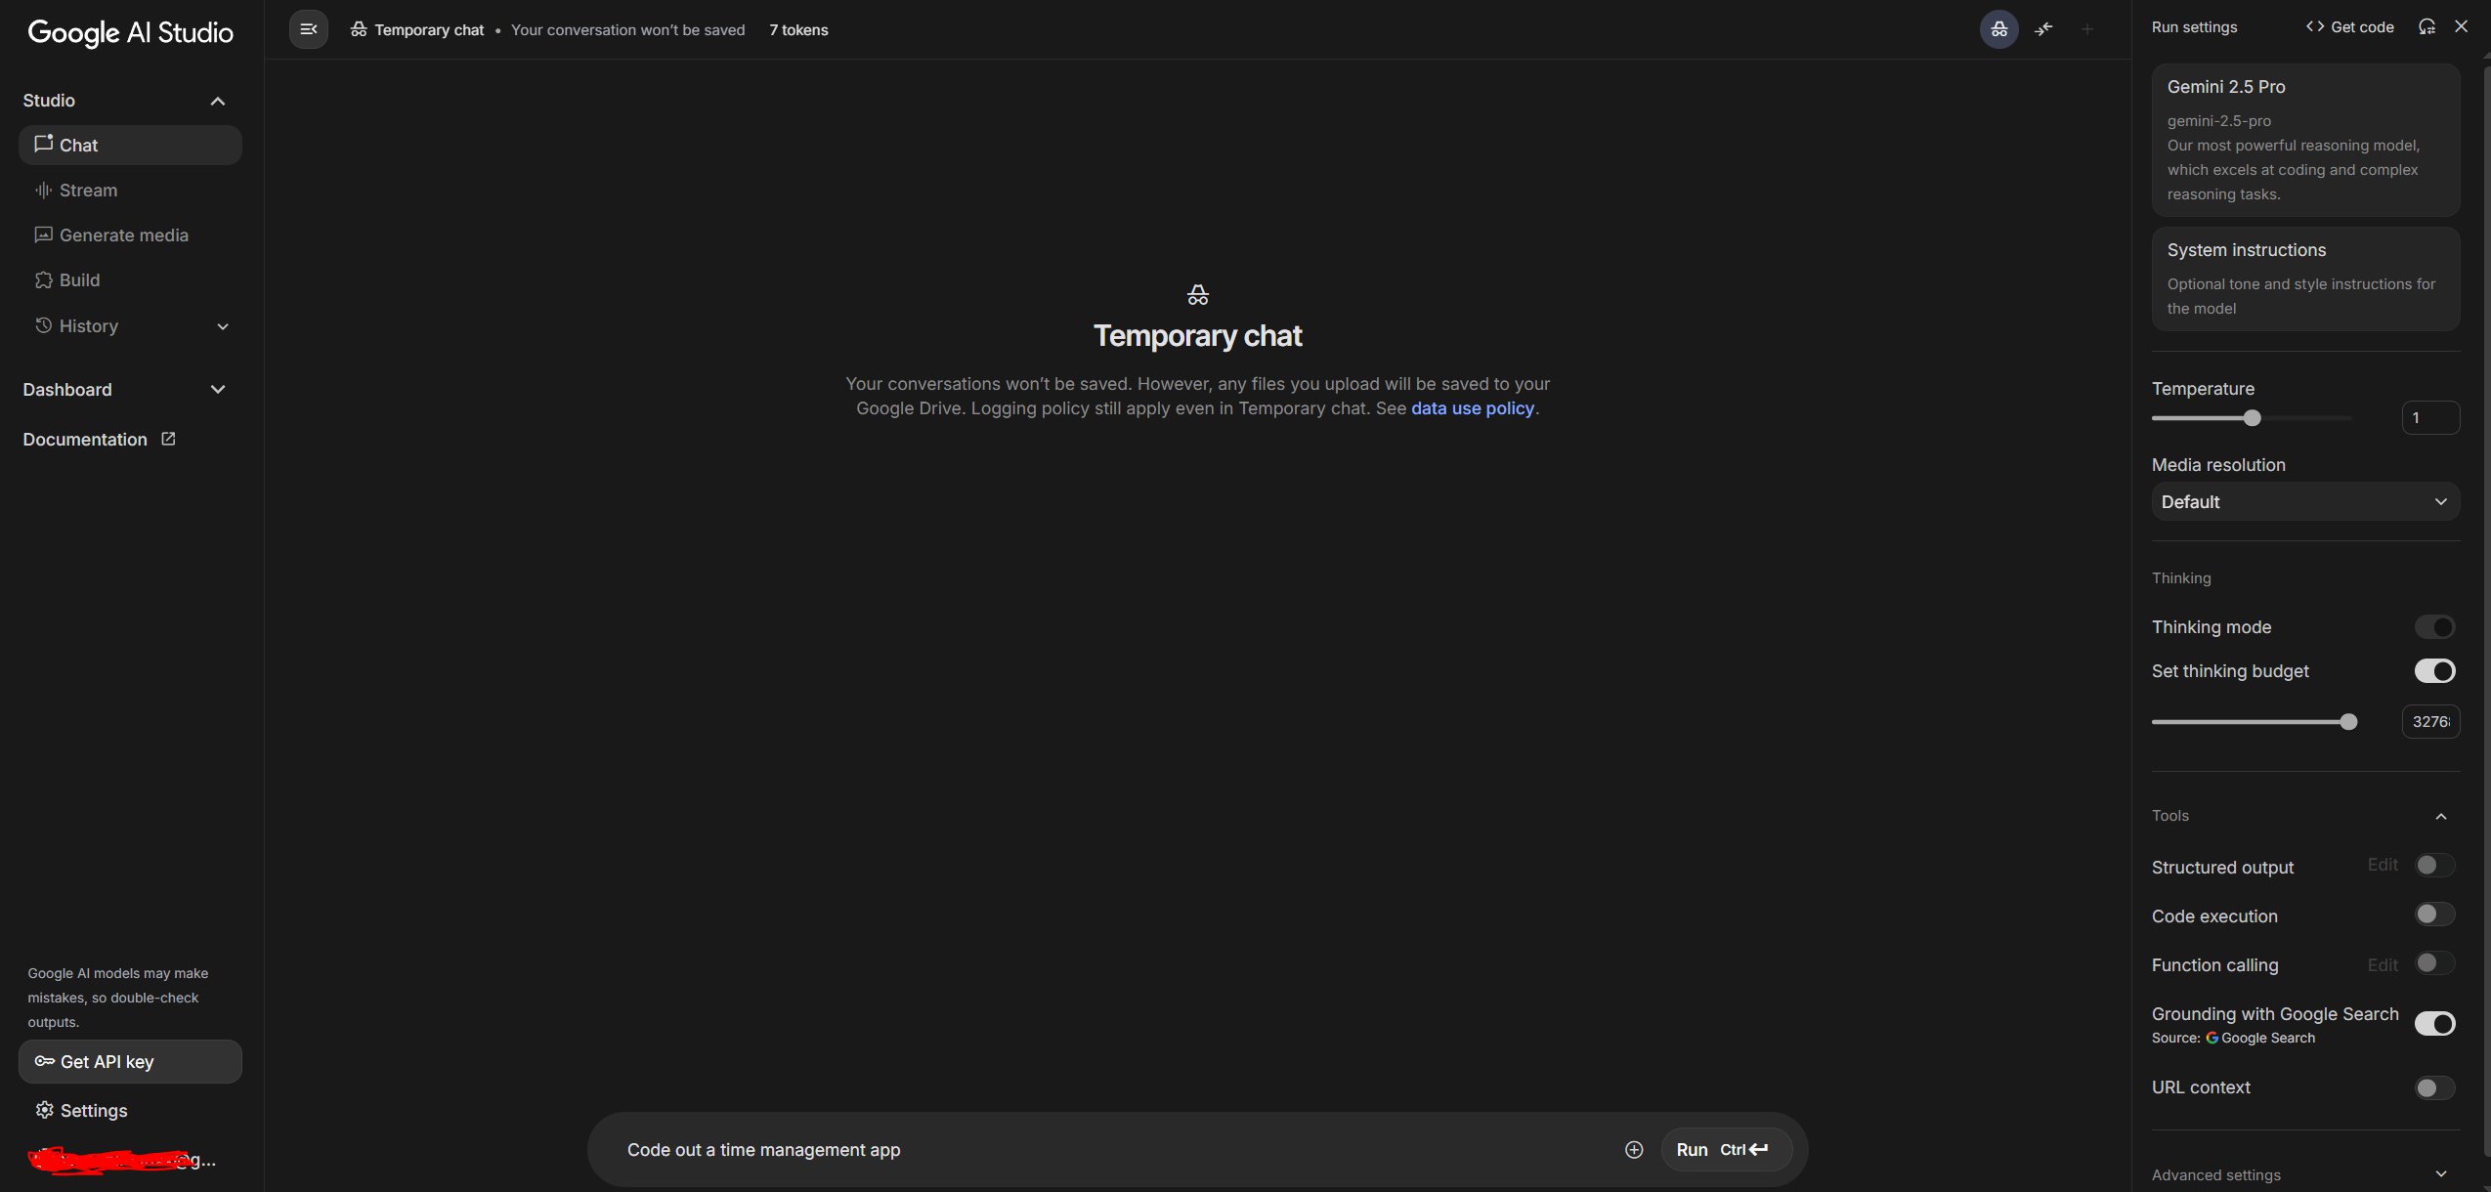Image resolution: width=2491 pixels, height=1192 pixels.
Task: Open Generate media from the sidebar
Action: coord(123,234)
